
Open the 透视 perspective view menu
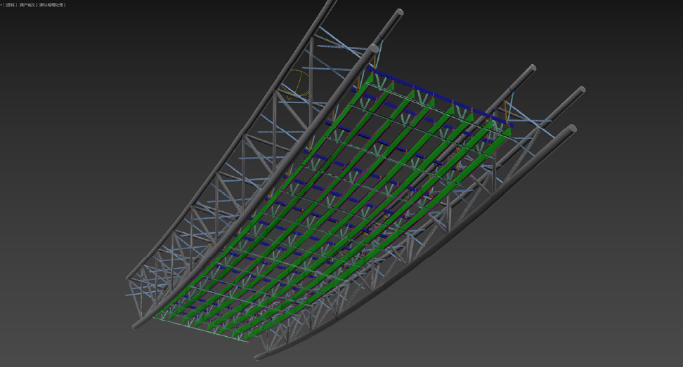click(x=11, y=5)
